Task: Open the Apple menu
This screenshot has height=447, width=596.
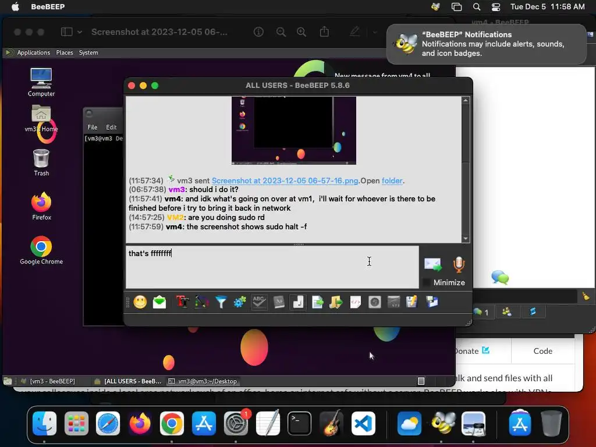Action: point(15,6)
